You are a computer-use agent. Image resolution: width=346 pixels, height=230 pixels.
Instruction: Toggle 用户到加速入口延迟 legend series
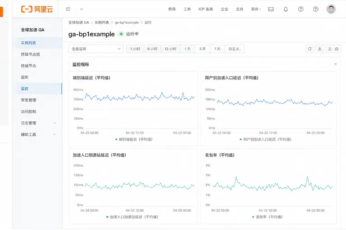[x=265, y=139]
